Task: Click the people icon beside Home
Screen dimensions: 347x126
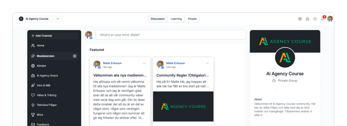Action: click(33, 46)
